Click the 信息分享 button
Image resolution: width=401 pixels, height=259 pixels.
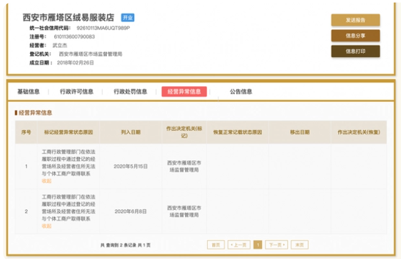point(356,36)
